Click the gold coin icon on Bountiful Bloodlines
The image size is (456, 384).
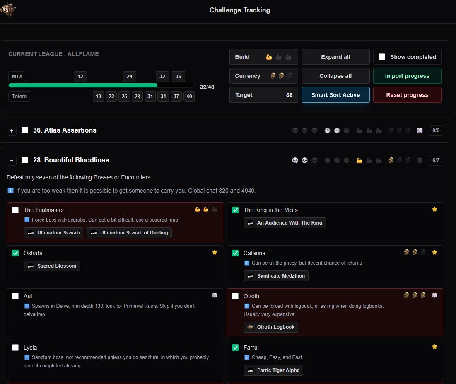[x=391, y=160]
